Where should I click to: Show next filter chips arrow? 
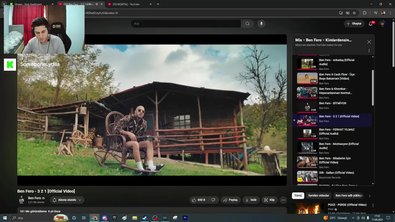point(370,196)
